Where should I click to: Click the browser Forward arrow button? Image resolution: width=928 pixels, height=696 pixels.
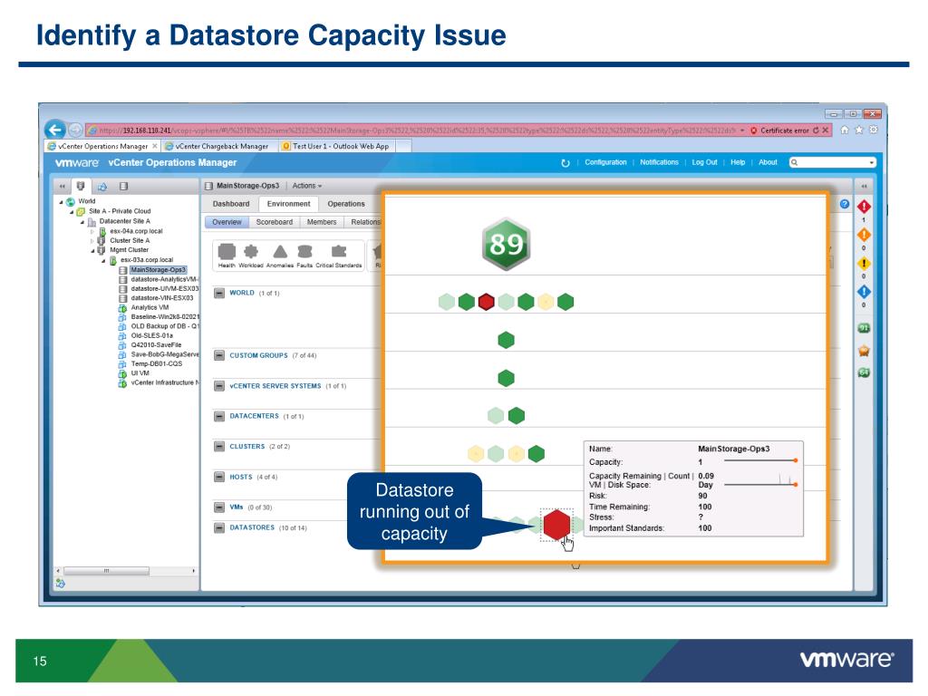tap(75, 130)
